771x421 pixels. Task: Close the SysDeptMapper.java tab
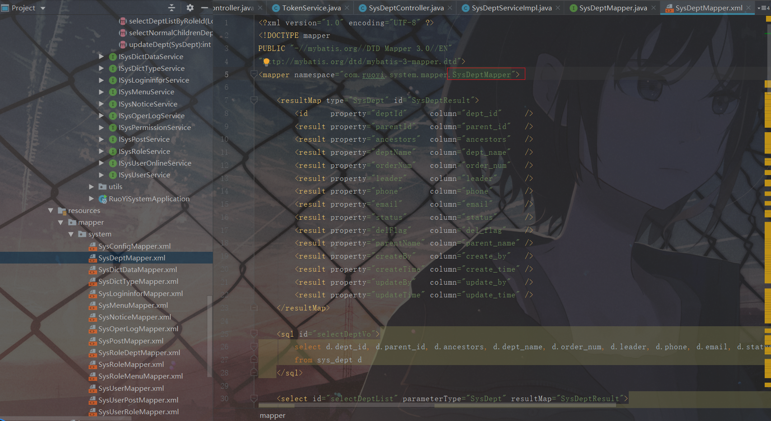(653, 8)
